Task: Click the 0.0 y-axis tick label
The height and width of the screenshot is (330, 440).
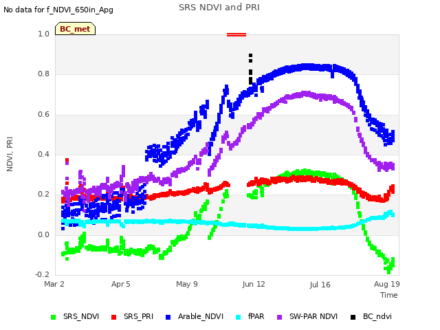Action: click(43, 234)
